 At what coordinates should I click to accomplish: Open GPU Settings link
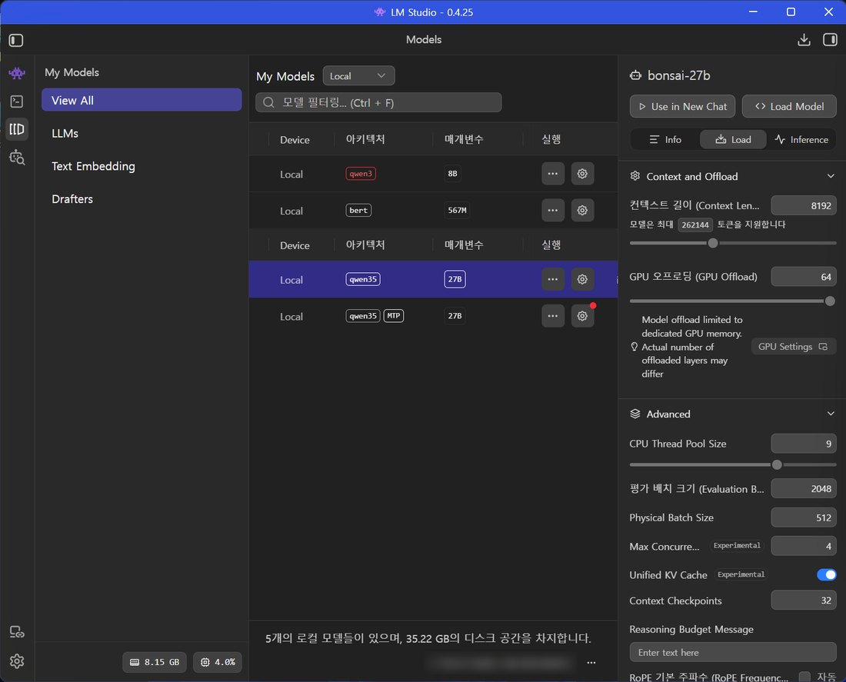[793, 347]
